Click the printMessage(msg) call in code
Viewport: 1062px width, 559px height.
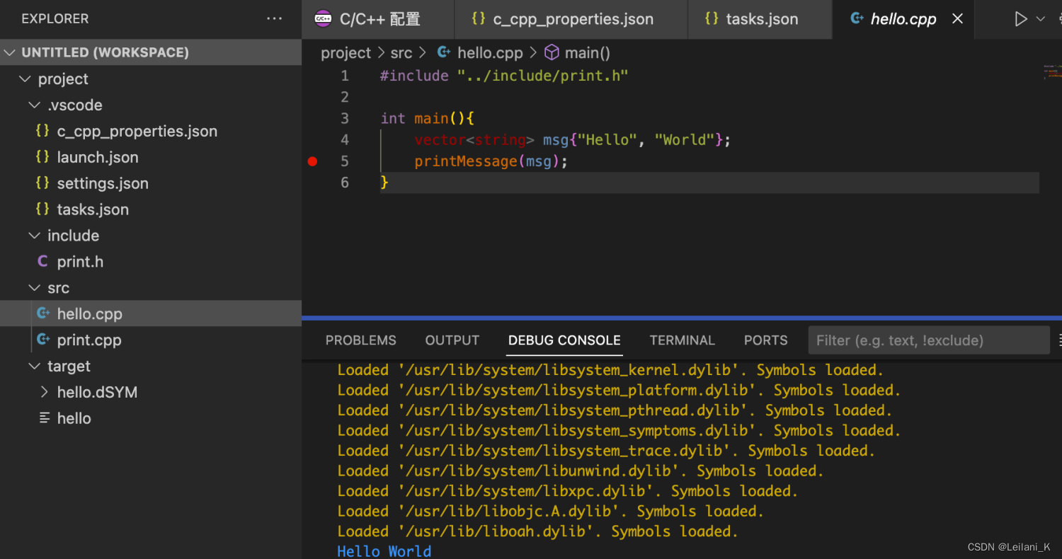click(491, 161)
